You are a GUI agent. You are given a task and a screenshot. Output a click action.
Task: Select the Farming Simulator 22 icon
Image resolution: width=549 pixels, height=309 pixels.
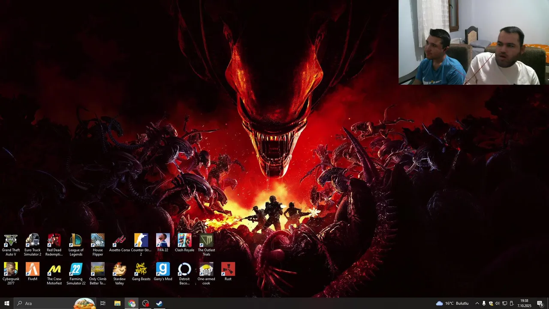(x=76, y=274)
